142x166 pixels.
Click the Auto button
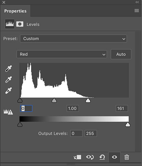tap(121, 54)
